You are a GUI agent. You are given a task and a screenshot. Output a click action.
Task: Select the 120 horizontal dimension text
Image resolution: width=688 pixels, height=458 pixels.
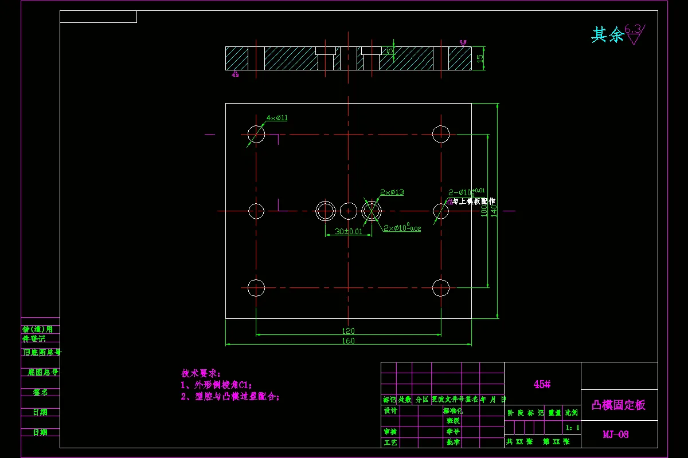[348, 331]
